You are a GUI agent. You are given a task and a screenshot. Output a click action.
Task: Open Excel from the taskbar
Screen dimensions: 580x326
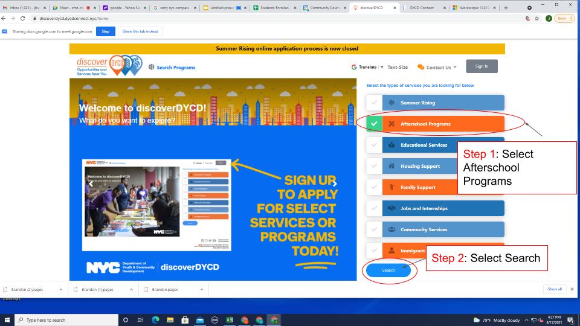coord(230,320)
